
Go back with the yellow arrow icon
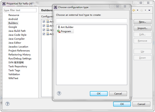point(134,10)
